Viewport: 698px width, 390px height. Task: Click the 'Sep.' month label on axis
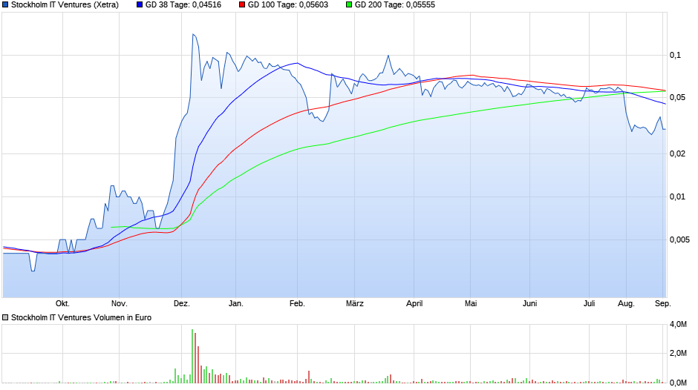(663, 303)
